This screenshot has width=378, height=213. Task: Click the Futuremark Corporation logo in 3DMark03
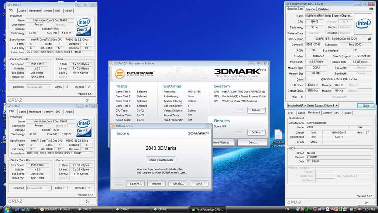tap(134, 74)
